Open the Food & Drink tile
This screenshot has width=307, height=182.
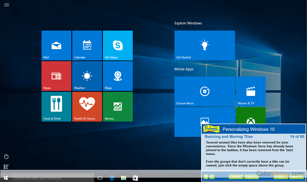click(x=56, y=106)
